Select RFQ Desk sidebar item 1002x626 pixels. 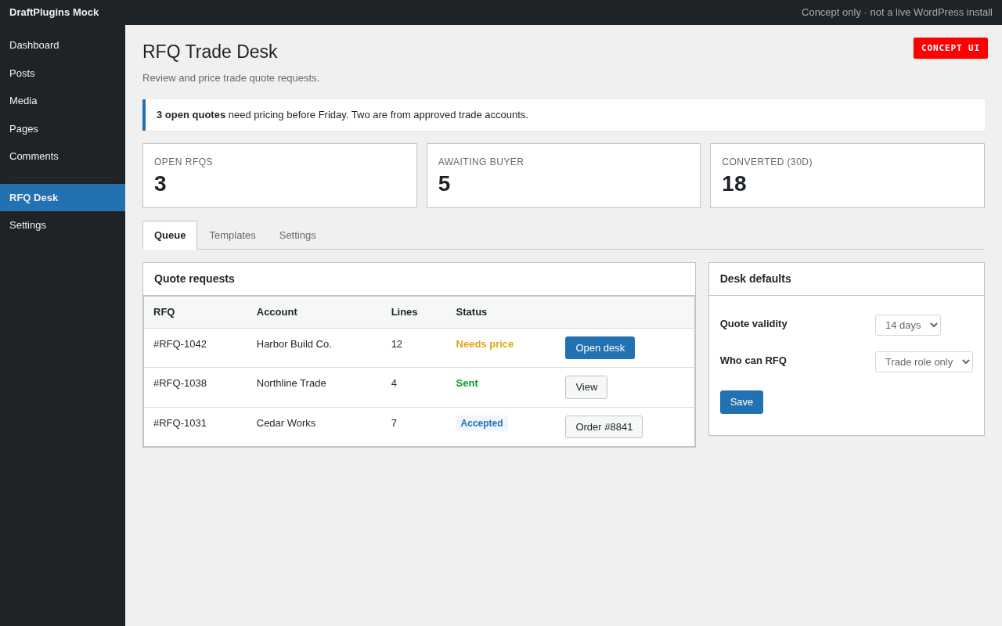click(x=63, y=197)
